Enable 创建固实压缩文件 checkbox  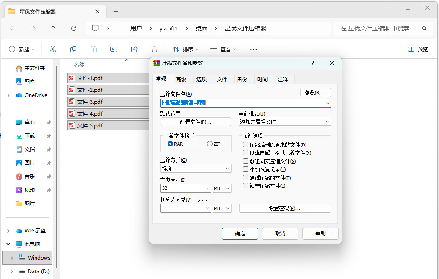click(x=246, y=161)
